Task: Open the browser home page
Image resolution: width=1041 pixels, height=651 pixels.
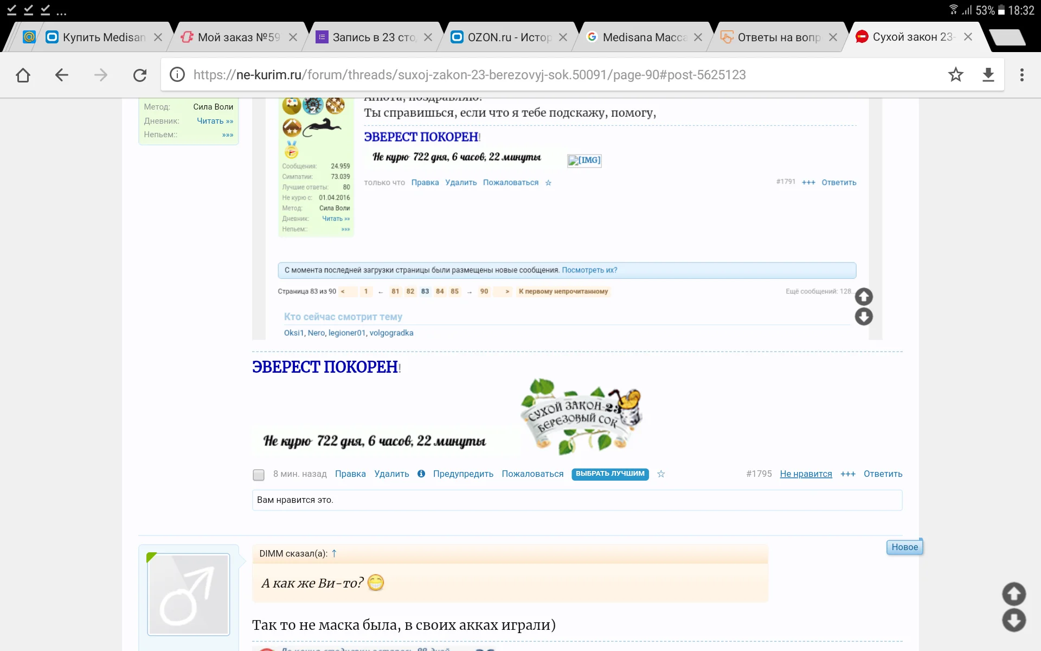Action: tap(23, 75)
